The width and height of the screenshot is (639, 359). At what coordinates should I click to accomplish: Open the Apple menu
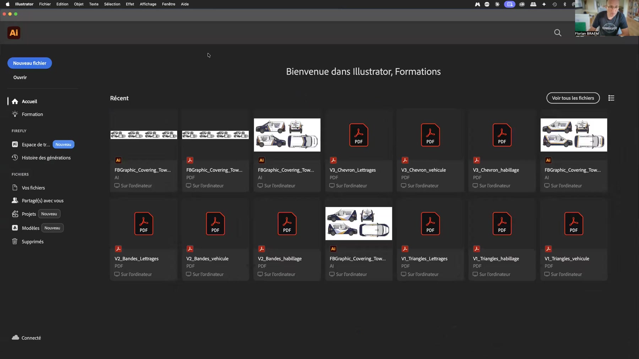(x=7, y=4)
